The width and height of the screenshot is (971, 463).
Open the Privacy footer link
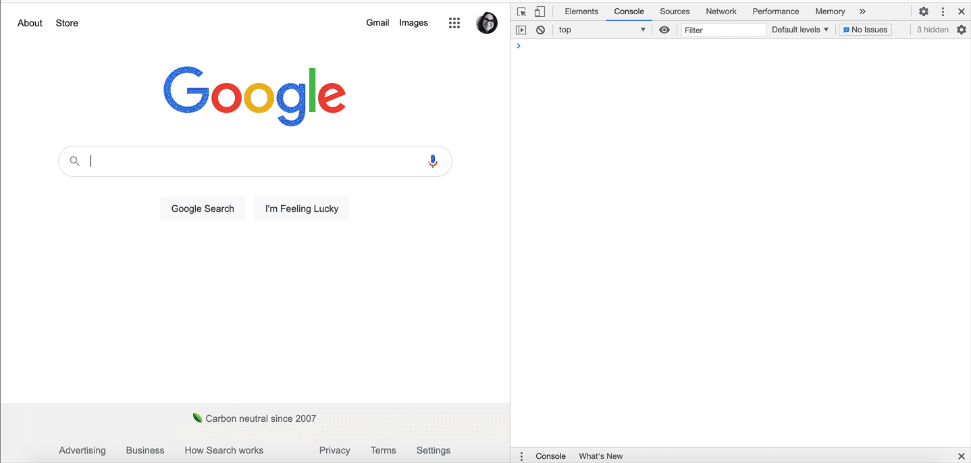pyautogui.click(x=335, y=450)
